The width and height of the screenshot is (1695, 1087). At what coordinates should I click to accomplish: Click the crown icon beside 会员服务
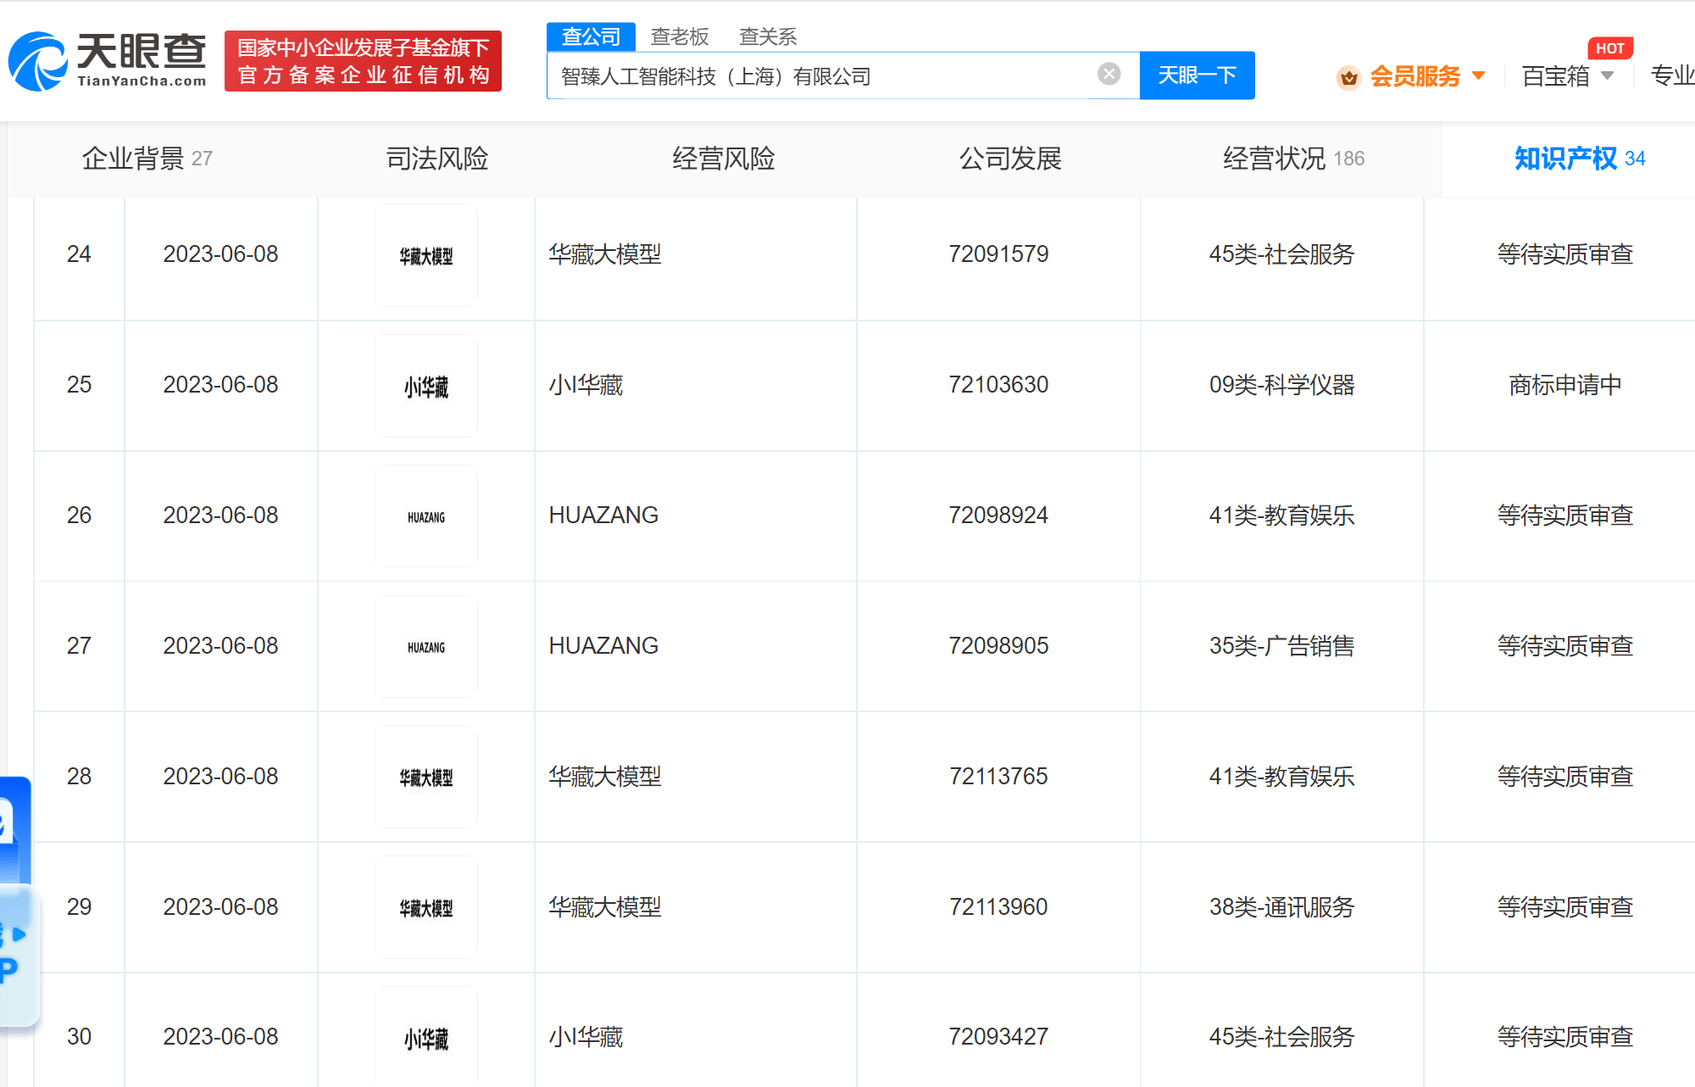click(x=1349, y=76)
